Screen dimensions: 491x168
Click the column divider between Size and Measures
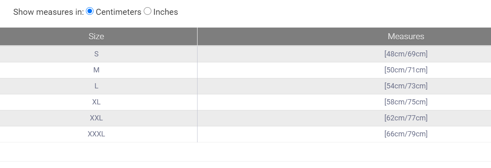point(197,36)
